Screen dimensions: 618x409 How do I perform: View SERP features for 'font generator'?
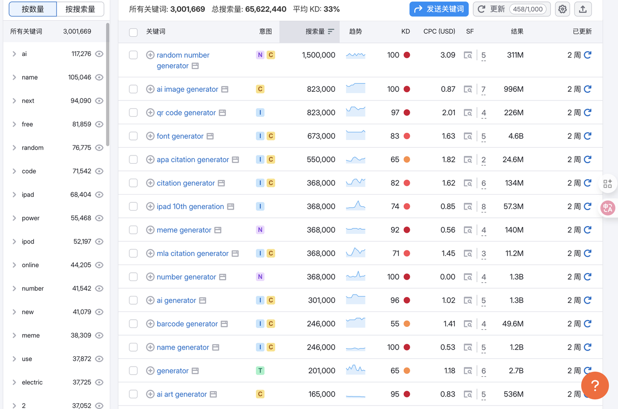pos(468,136)
